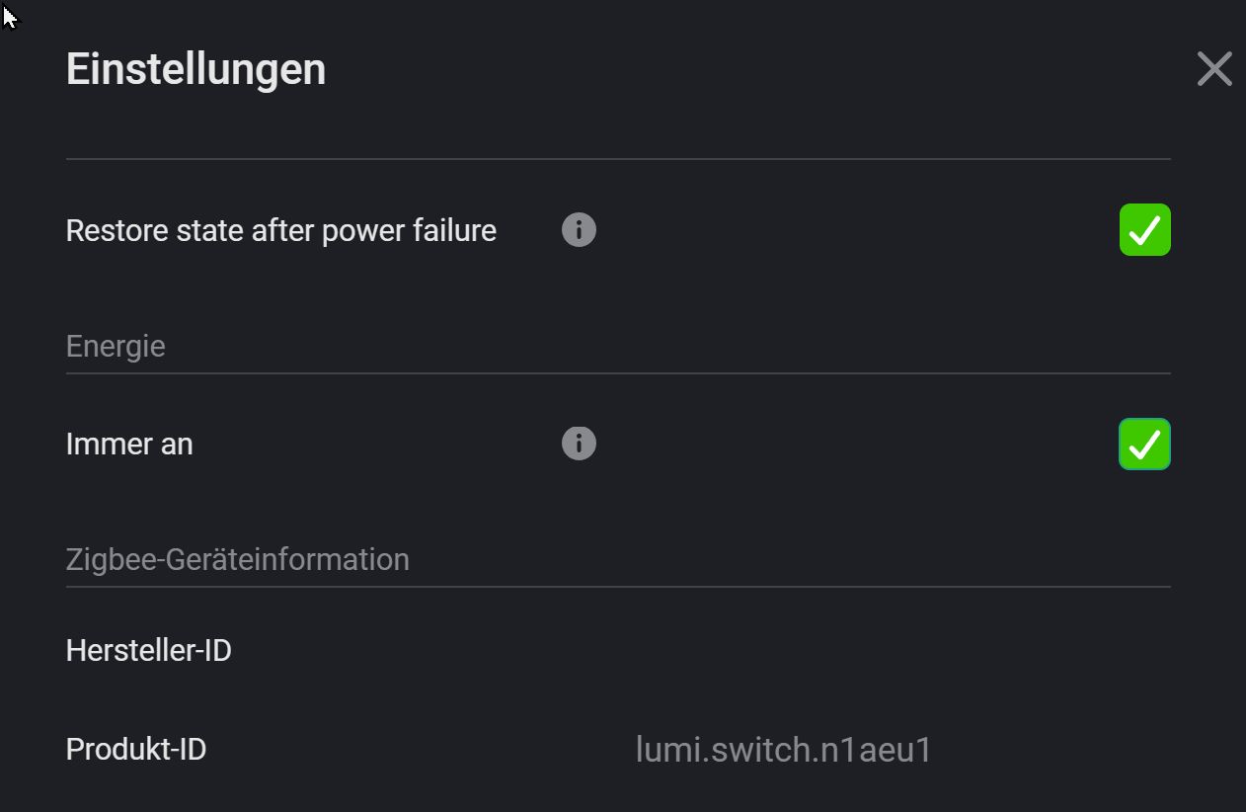
Task: Click the round "i" icon under Energie
Action: pos(579,444)
